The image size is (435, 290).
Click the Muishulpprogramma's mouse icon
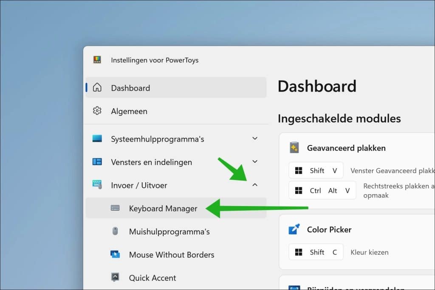point(115,231)
